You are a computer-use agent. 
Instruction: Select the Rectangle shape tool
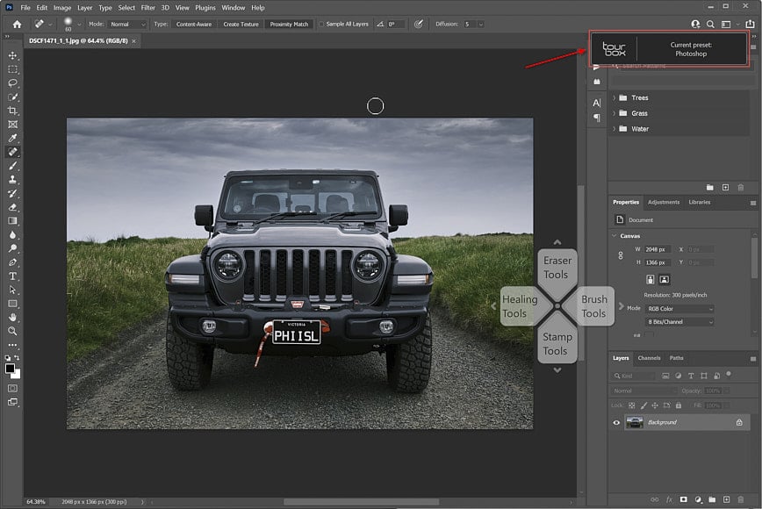[x=12, y=304]
